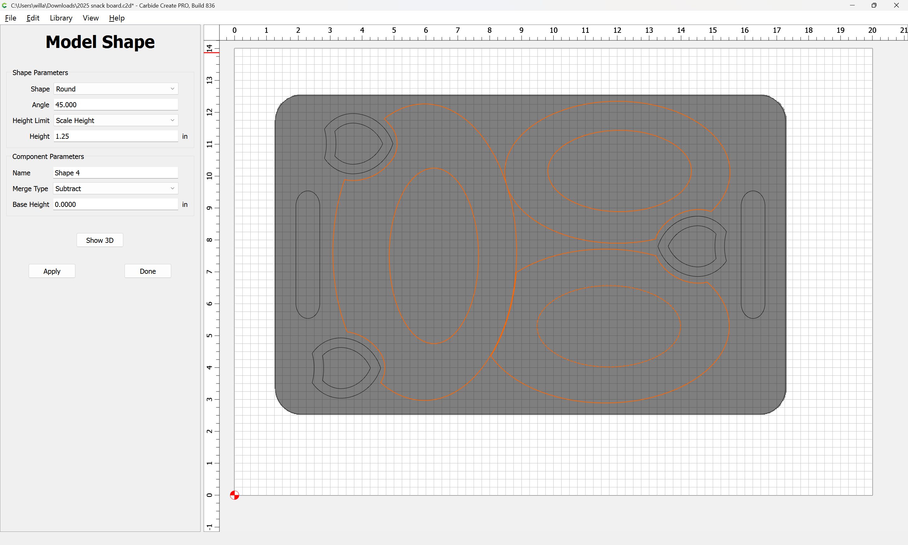The height and width of the screenshot is (545, 908).
Task: Open the Shape type dropdown
Action: pyautogui.click(x=116, y=89)
